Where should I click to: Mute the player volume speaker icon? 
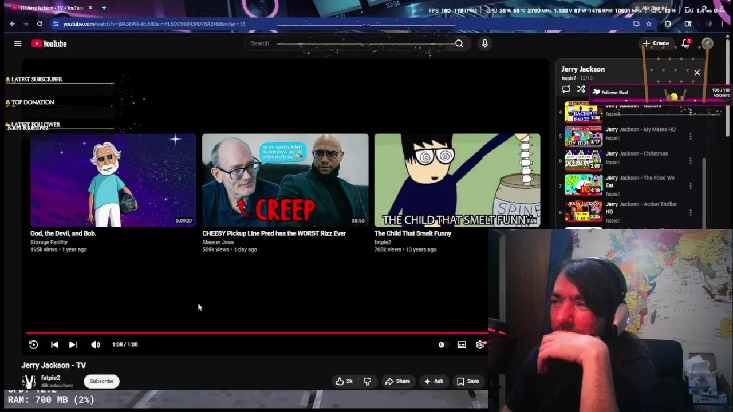click(96, 344)
